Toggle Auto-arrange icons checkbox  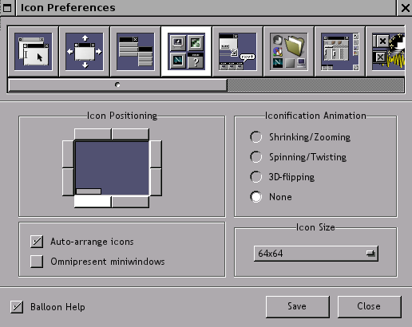tap(37, 242)
